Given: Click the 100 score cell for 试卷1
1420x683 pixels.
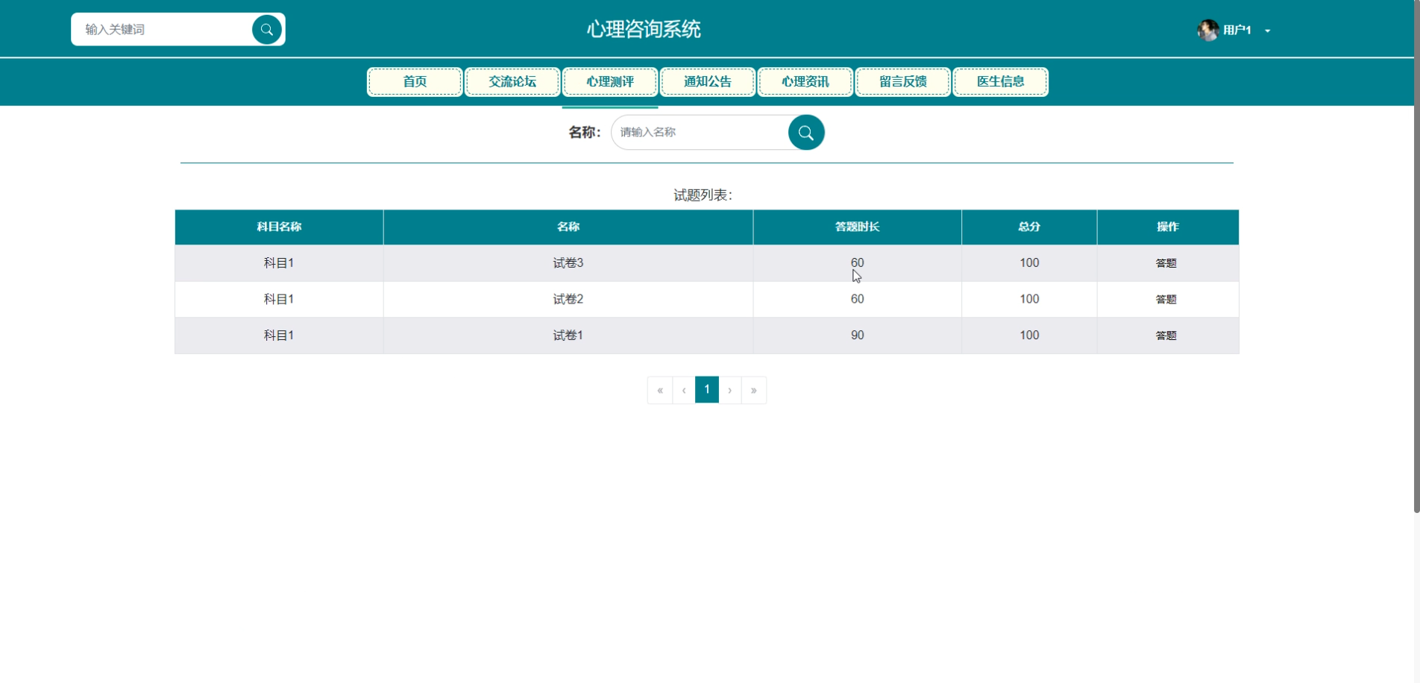Looking at the screenshot, I should click(x=1029, y=336).
